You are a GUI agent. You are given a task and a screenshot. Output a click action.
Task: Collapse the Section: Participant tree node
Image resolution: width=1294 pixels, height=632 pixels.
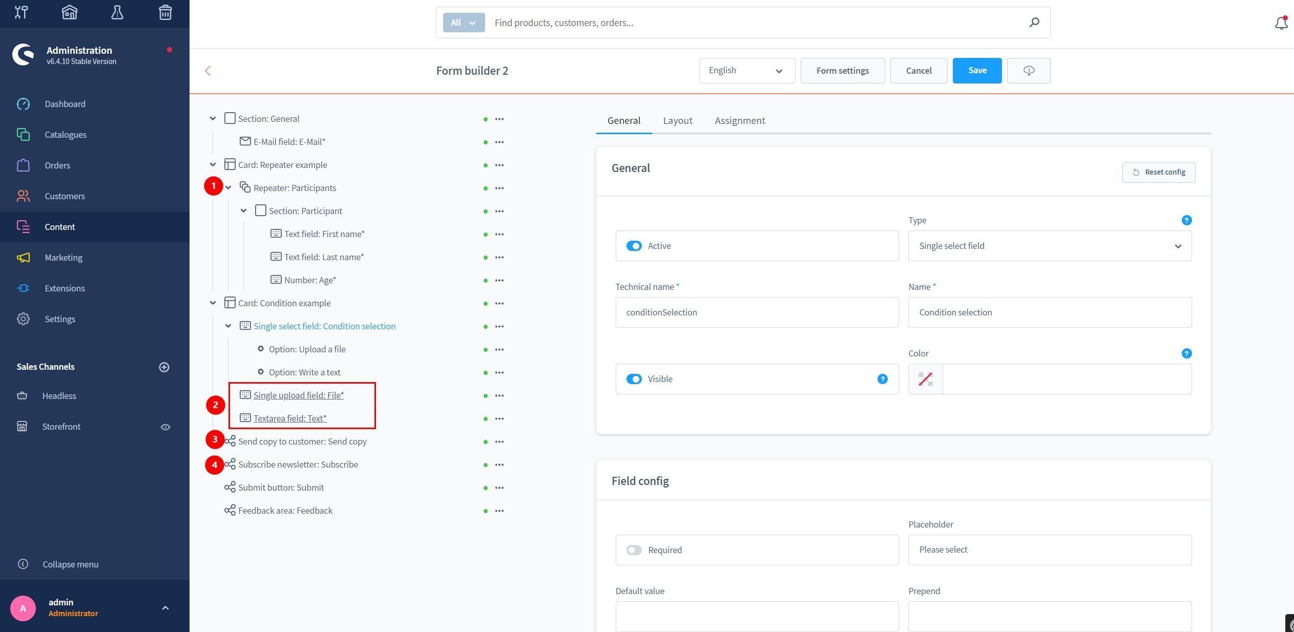tap(244, 211)
